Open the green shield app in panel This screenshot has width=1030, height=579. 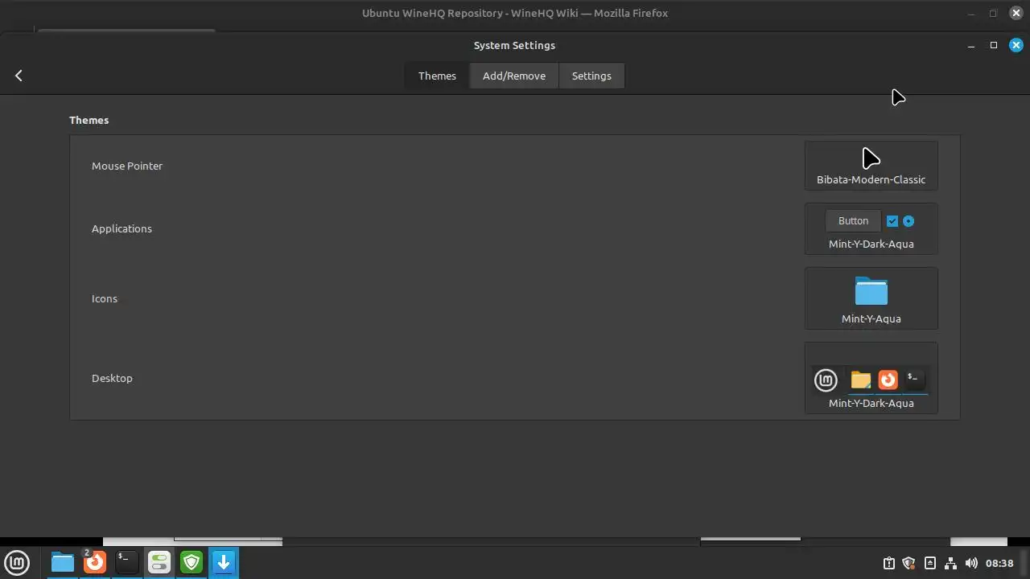click(x=192, y=562)
